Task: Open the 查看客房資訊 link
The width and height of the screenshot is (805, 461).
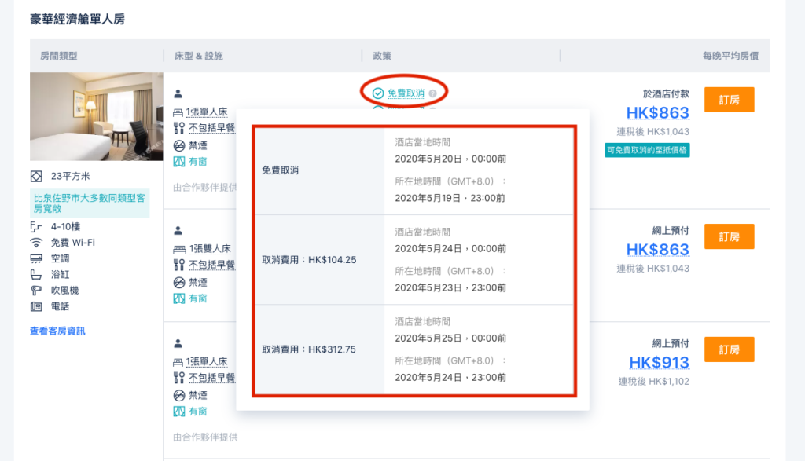Action: 57,331
